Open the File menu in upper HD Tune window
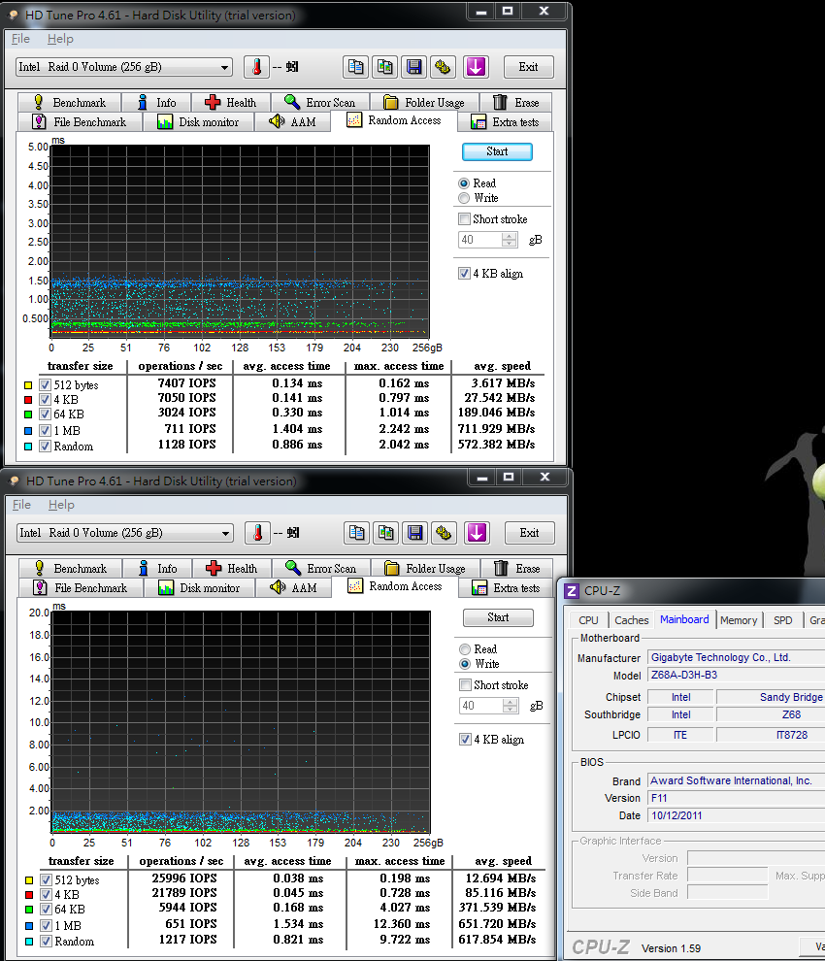Viewport: 825px width, 961px height. [x=20, y=39]
